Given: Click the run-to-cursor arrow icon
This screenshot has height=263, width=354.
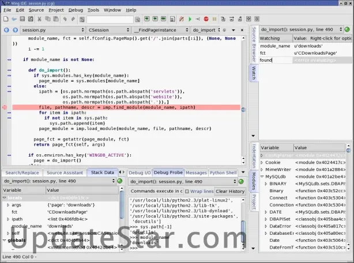Looking at the screenshot, I should pyautogui.click(x=198, y=19).
